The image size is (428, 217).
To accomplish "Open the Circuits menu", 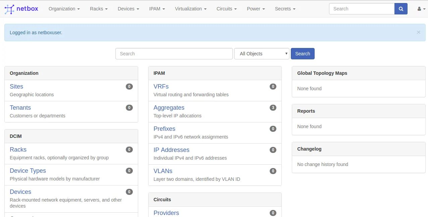I will [226, 9].
